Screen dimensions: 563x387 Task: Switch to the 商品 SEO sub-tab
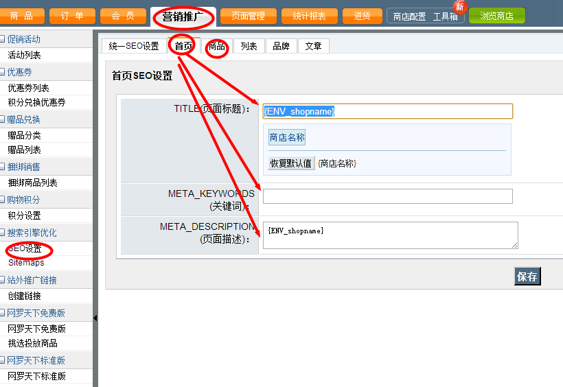(x=217, y=46)
